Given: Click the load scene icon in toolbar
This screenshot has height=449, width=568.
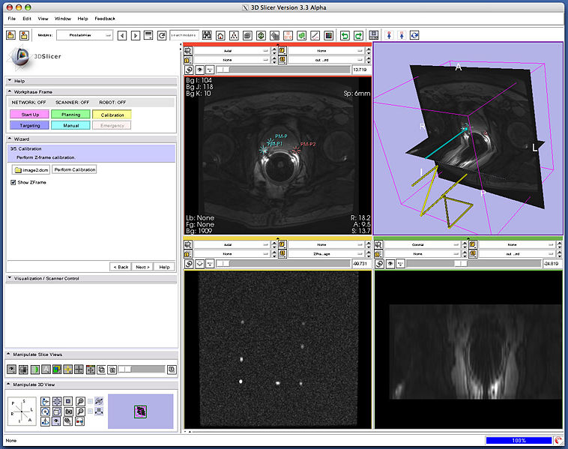Looking at the screenshot, I should [11, 35].
